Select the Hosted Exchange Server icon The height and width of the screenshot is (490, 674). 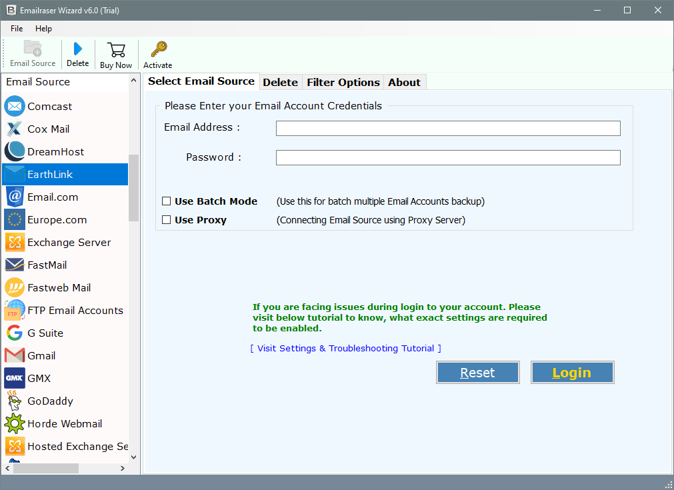point(15,447)
